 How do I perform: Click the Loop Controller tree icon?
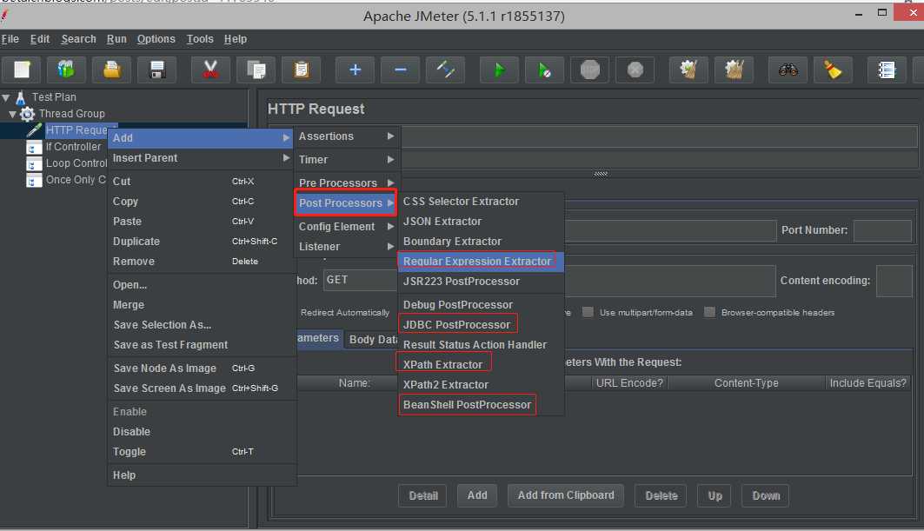pos(34,164)
